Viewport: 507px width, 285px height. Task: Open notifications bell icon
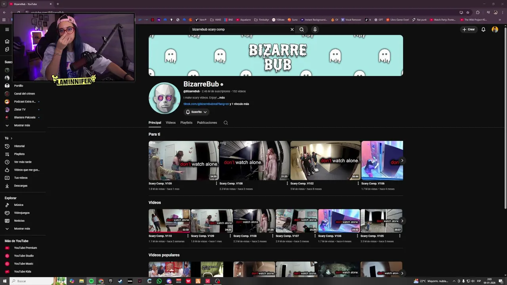(483, 29)
